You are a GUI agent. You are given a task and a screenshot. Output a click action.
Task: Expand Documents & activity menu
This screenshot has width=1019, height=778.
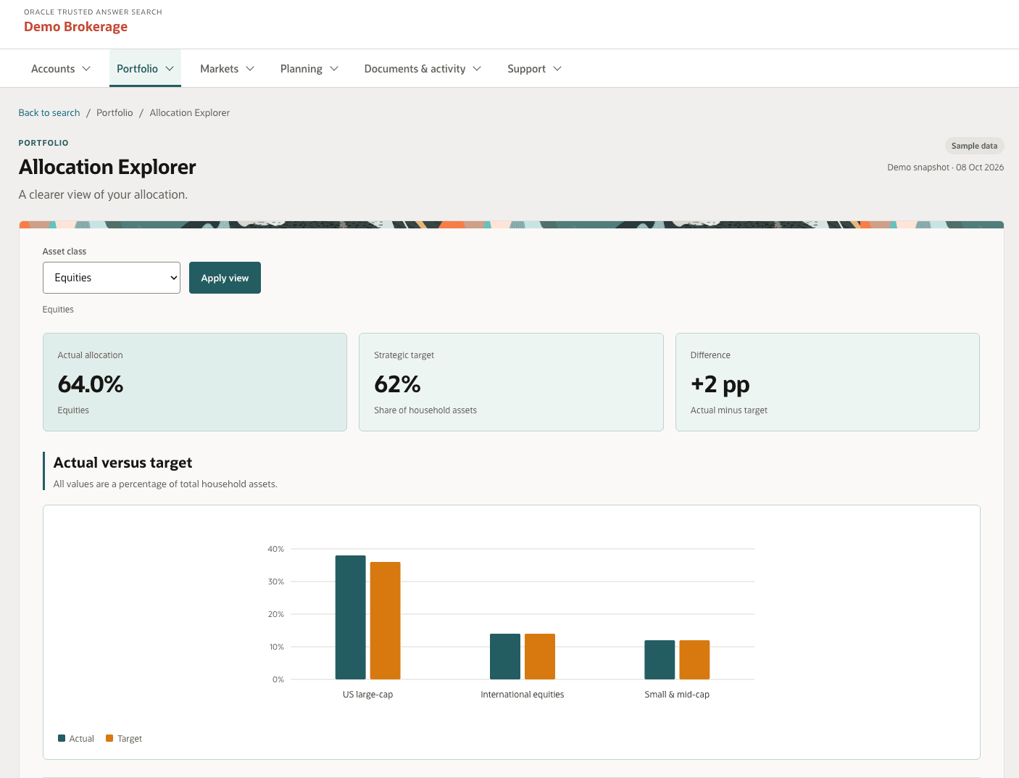coord(423,69)
